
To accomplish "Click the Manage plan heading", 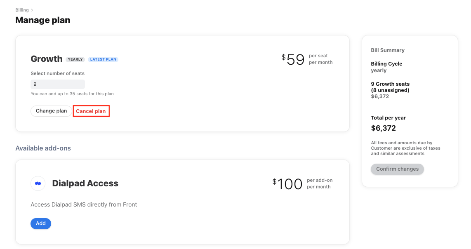I will coord(42,20).
